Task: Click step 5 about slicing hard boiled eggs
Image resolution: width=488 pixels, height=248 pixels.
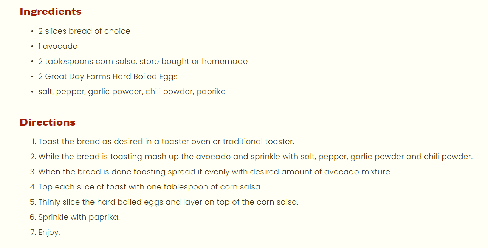Action: [169, 202]
